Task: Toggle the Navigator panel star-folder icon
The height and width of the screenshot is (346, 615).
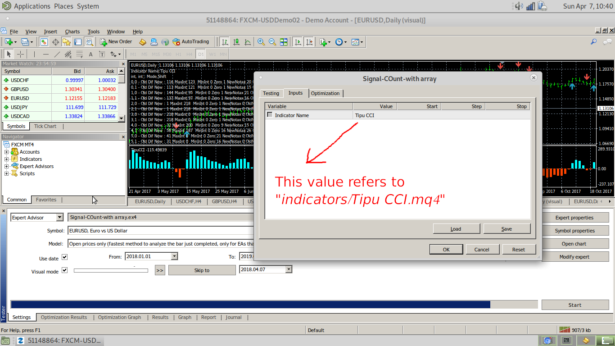Action: [67, 42]
